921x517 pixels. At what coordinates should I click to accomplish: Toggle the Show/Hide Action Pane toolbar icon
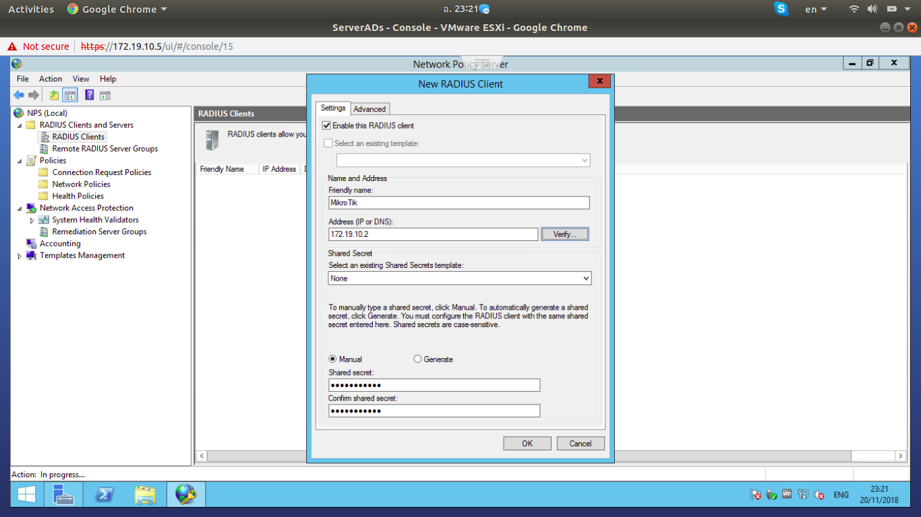coord(105,96)
